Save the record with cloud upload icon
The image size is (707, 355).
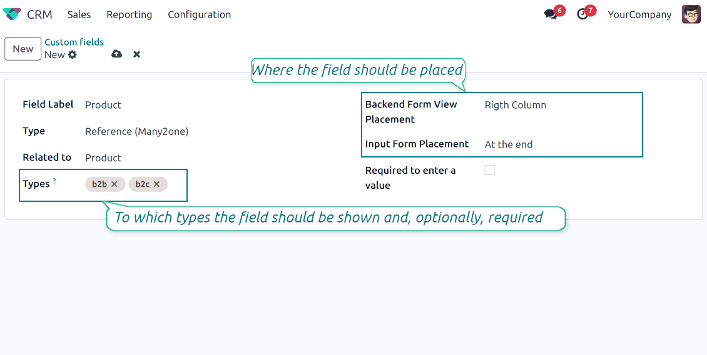pos(116,54)
